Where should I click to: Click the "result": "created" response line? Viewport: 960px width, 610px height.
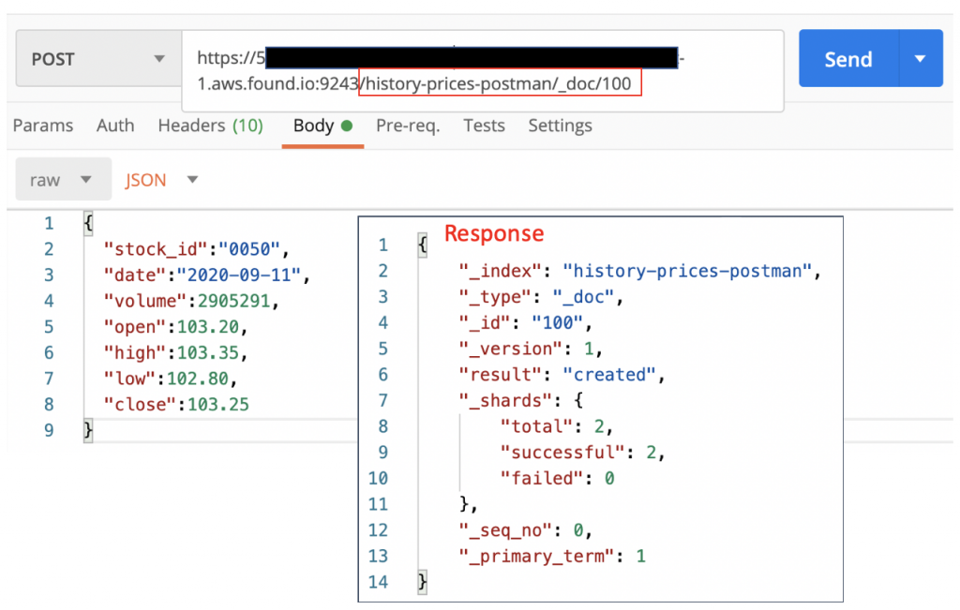[x=561, y=375]
